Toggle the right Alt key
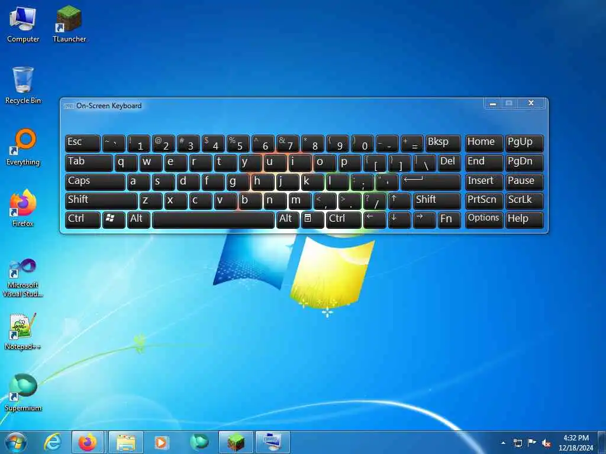 tap(288, 220)
